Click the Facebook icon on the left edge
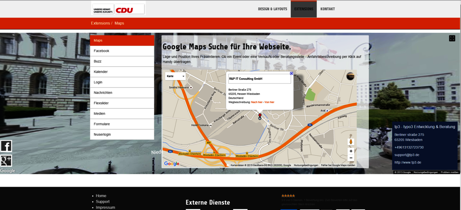461x210 pixels. pos(6,146)
